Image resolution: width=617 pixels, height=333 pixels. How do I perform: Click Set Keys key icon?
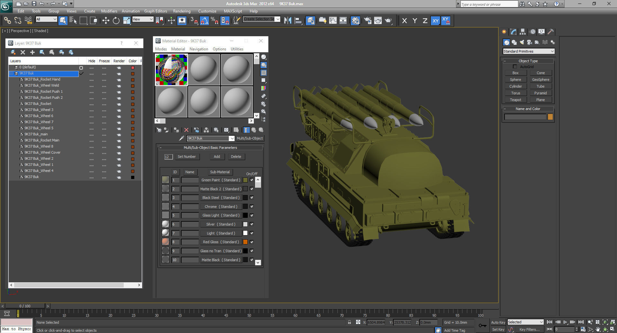(482, 326)
